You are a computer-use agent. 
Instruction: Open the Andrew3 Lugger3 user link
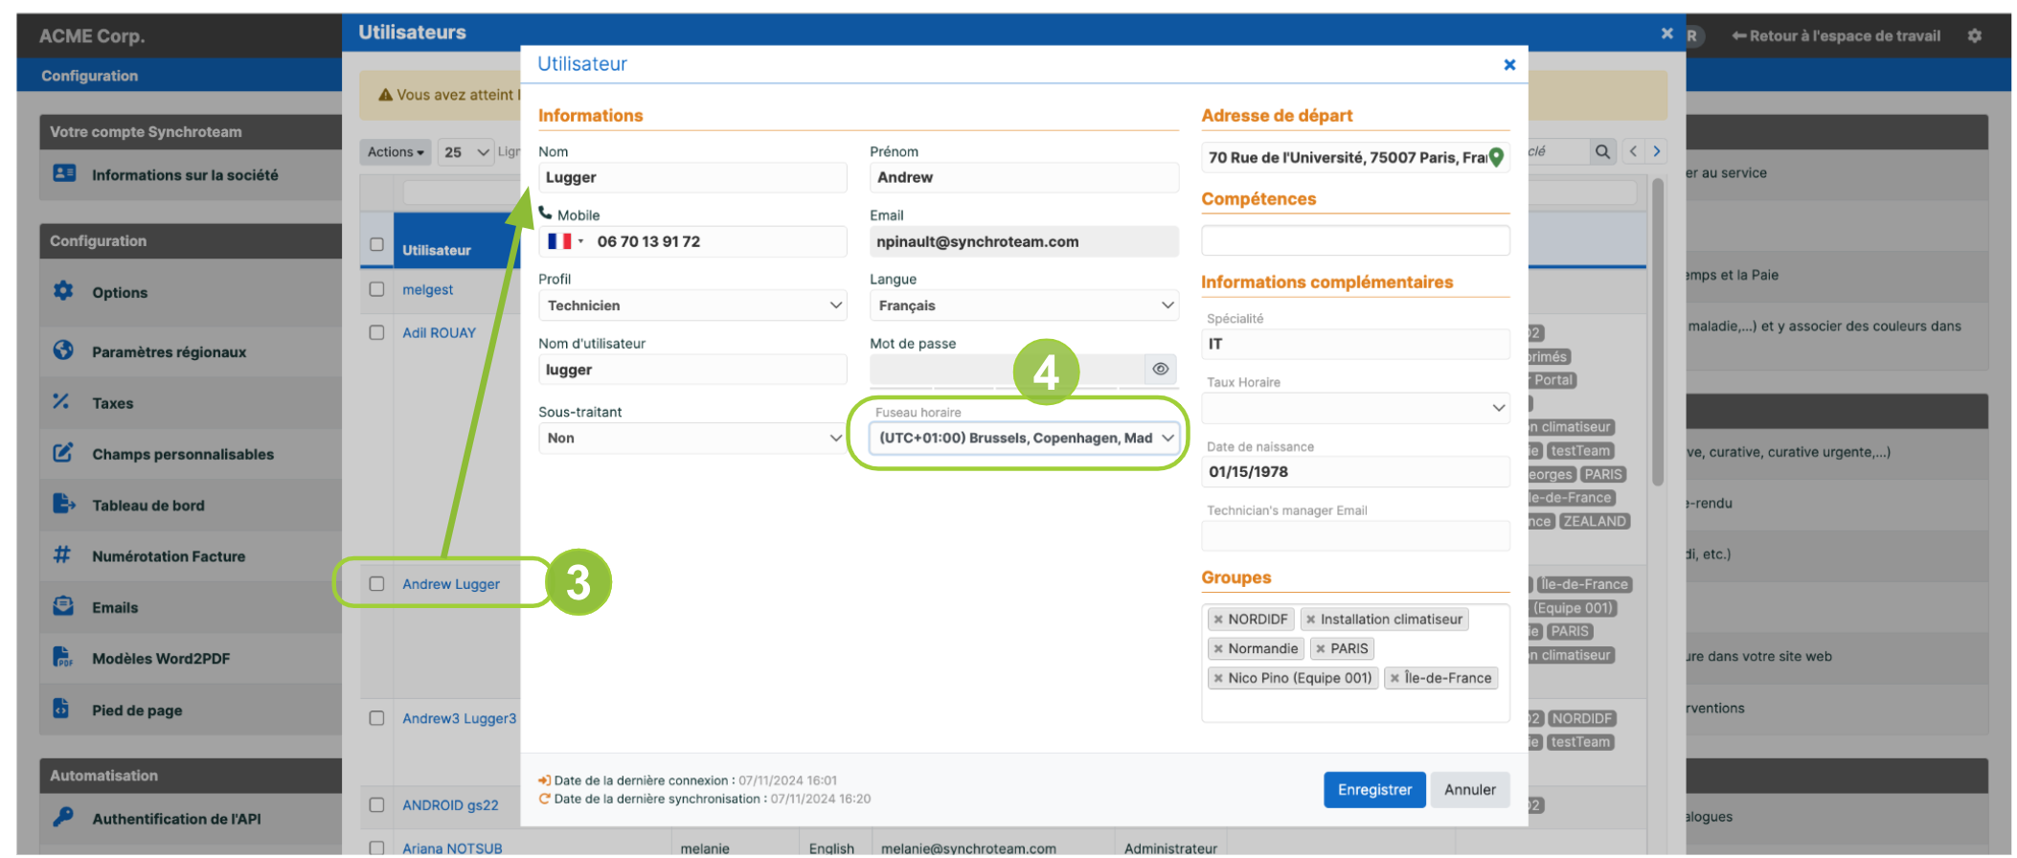pyautogui.click(x=459, y=718)
